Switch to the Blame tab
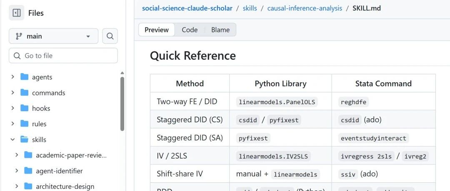This screenshot has height=191, width=450. [220, 30]
